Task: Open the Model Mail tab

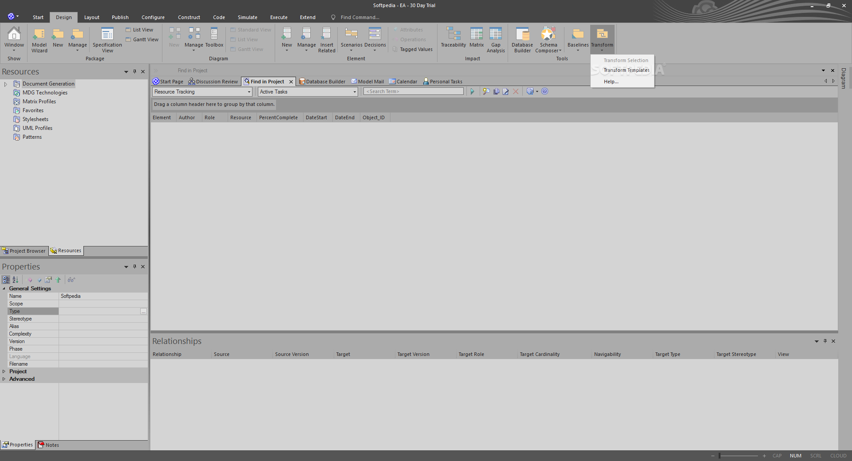Action: pos(367,82)
